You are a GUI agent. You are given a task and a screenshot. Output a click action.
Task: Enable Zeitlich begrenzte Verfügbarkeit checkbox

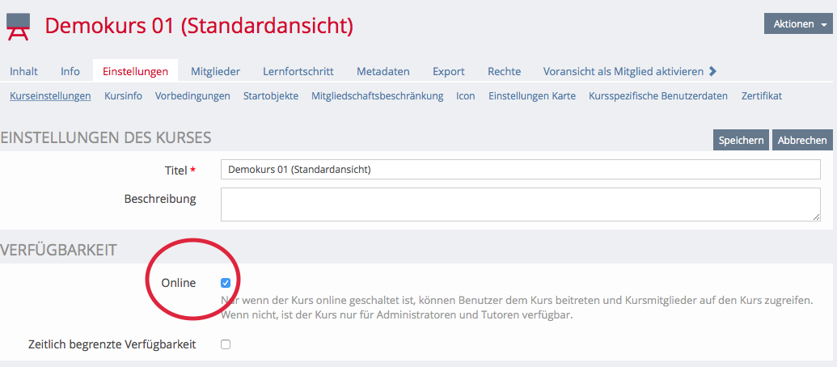[x=226, y=344]
